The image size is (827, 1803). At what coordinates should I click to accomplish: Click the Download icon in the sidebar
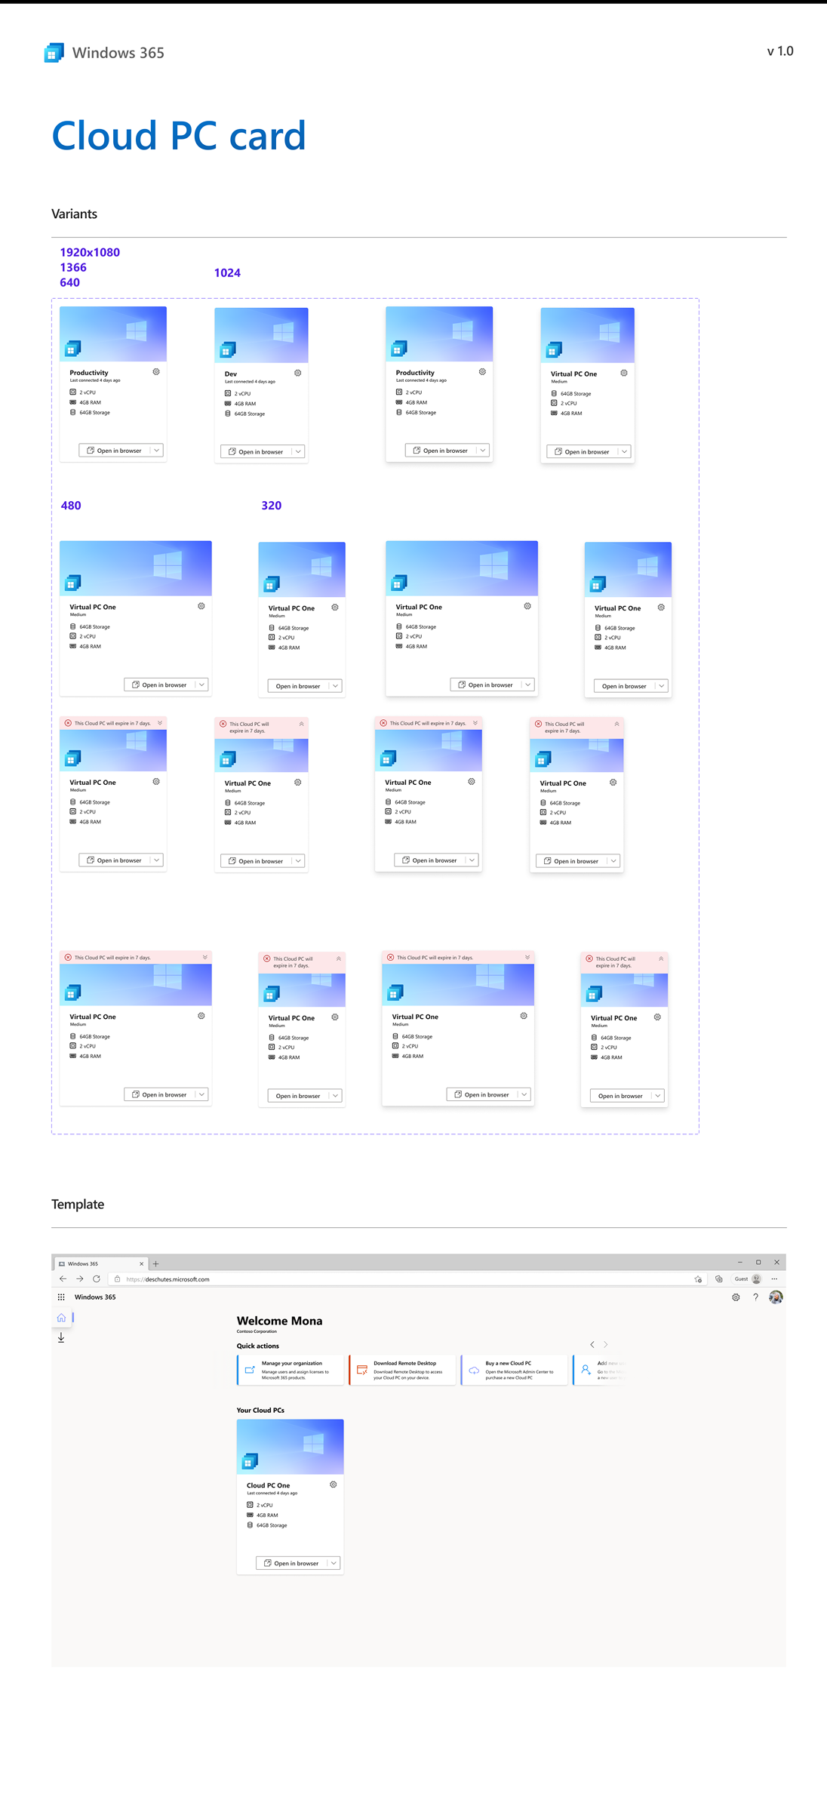61,1337
